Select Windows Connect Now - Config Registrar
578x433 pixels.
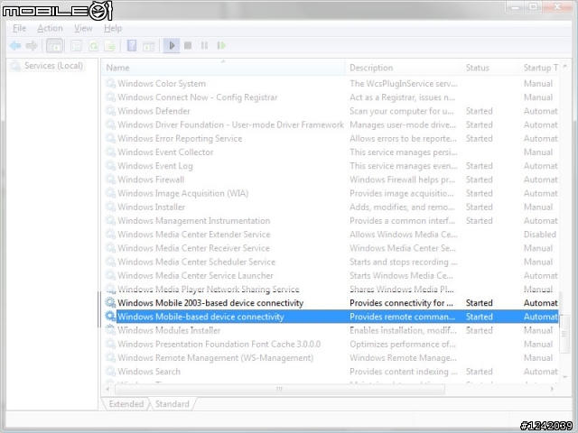coord(198,97)
